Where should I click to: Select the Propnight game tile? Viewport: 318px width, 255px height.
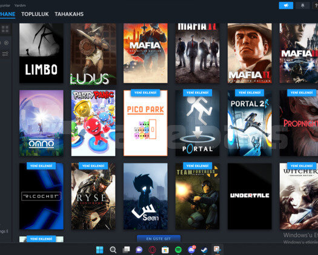pos(299,123)
